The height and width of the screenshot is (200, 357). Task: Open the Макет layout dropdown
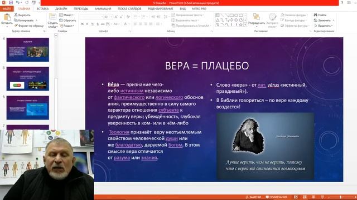coord(66,15)
